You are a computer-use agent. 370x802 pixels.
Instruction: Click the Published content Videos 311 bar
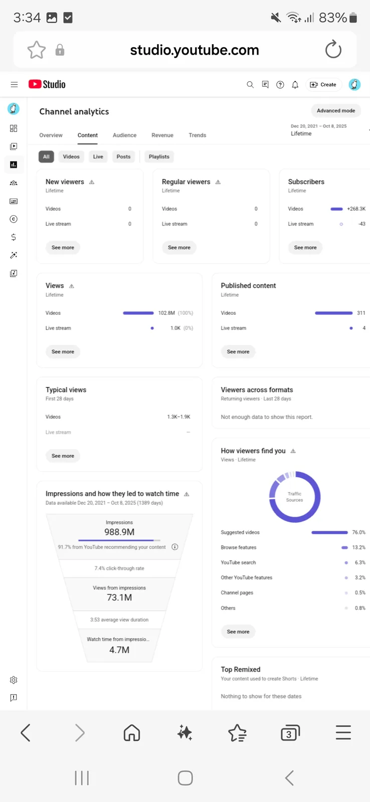pos(333,313)
